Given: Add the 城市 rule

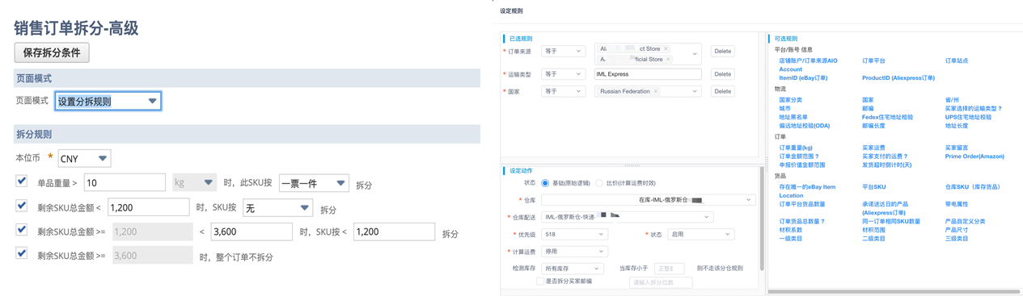Looking at the screenshot, I should tap(785, 108).
